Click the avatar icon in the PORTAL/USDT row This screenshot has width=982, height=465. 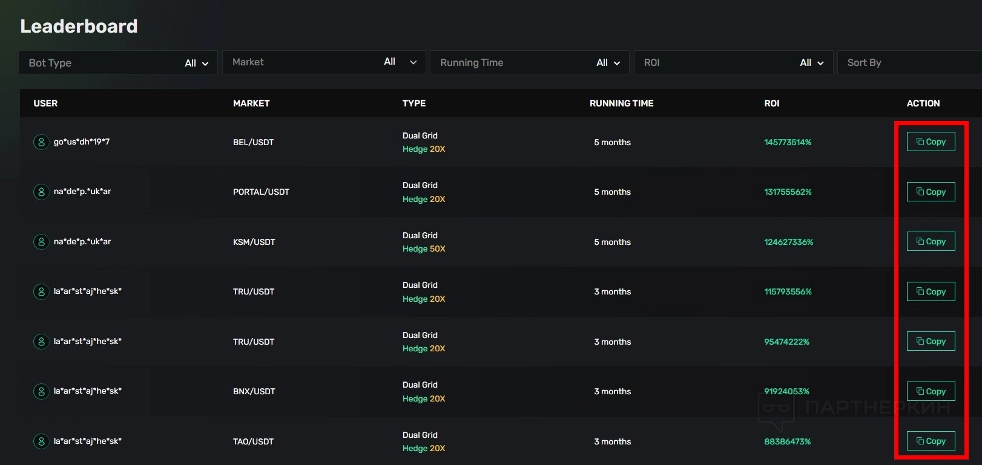click(x=41, y=192)
